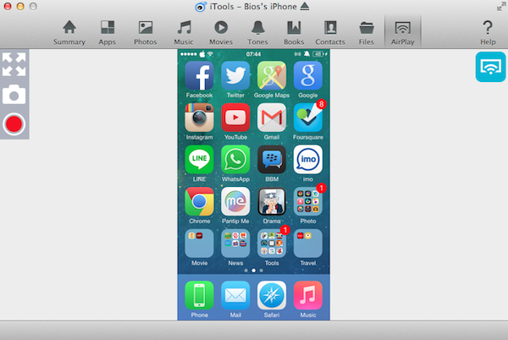The height and width of the screenshot is (340, 508).
Task: Start recording with the red record button
Action: [x=14, y=124]
